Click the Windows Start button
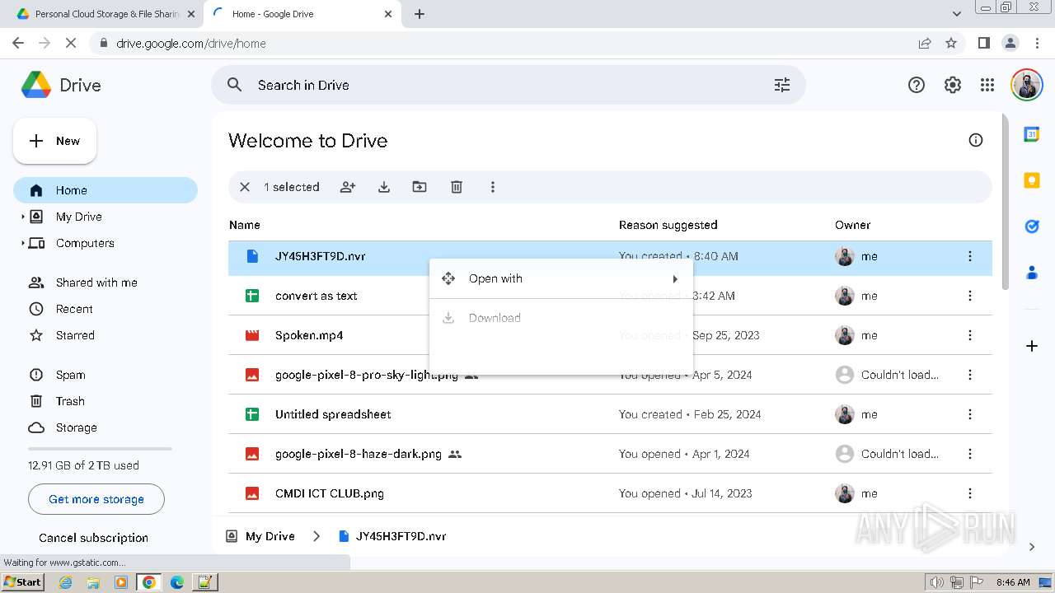Viewport: 1055px width, 593px height. click(x=22, y=581)
